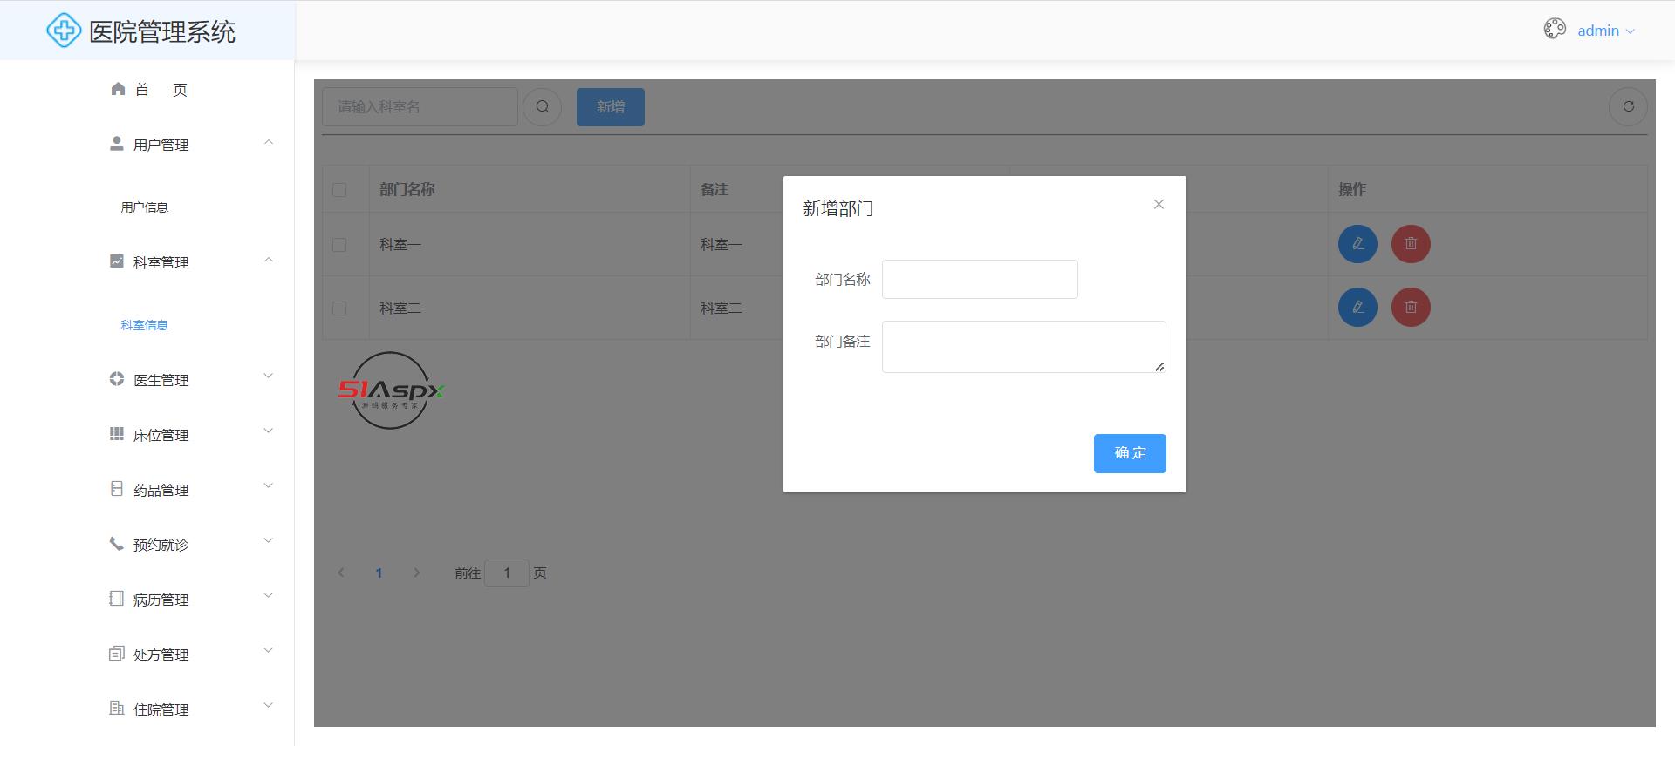Check the checkbox for row 科室一
This screenshot has height=780, width=1675.
[339, 245]
